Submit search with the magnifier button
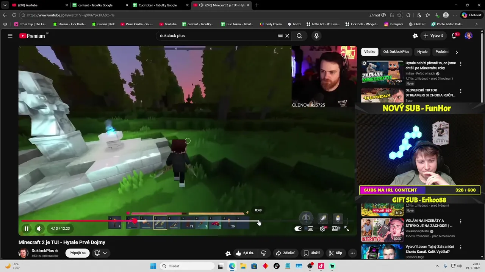This screenshot has width=485, height=272. (299, 36)
